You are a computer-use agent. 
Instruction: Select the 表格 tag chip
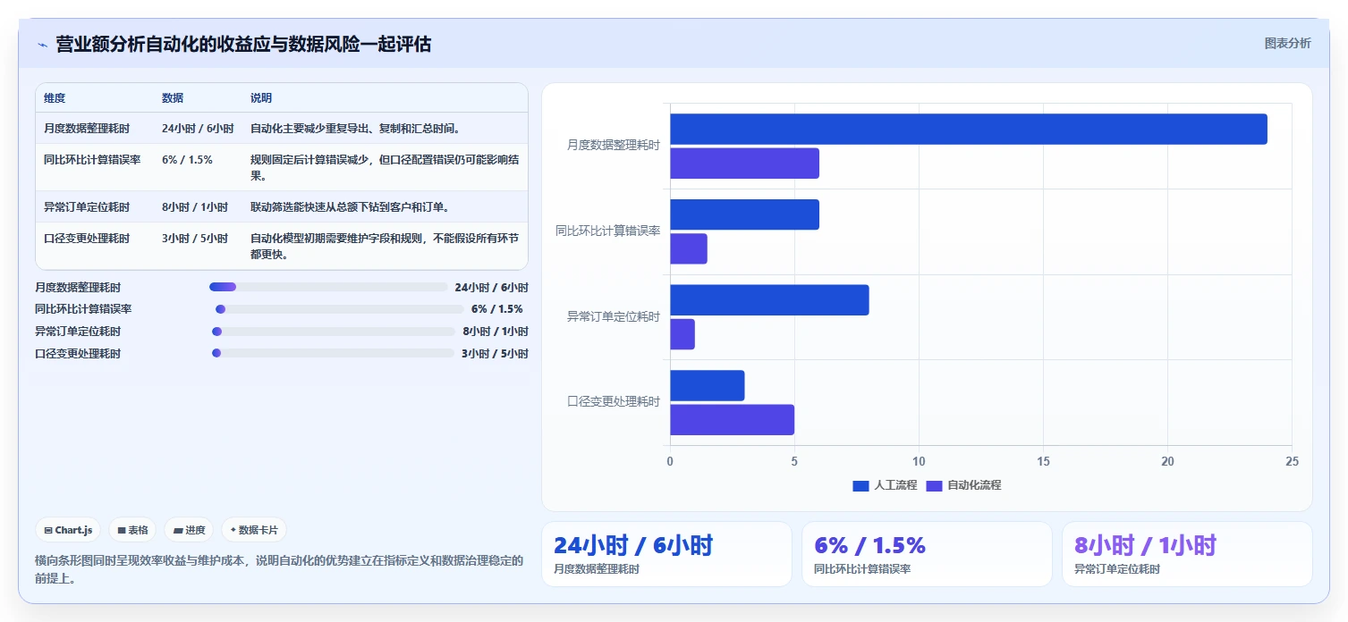[x=132, y=530]
